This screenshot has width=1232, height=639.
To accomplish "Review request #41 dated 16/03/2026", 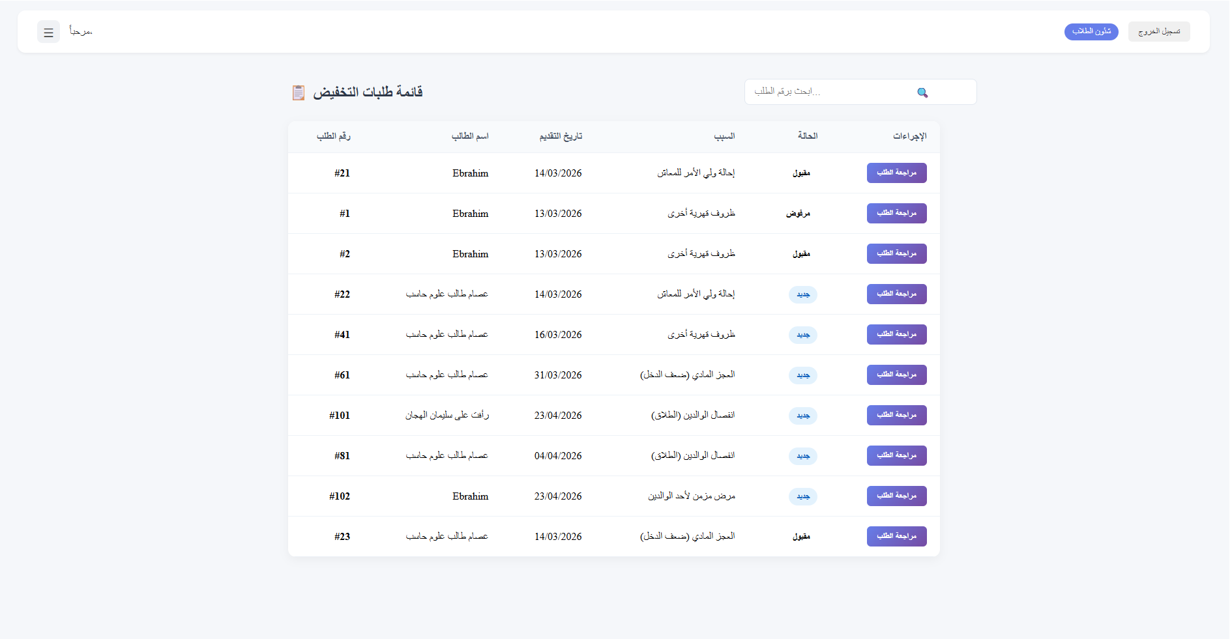I will pyautogui.click(x=896, y=334).
